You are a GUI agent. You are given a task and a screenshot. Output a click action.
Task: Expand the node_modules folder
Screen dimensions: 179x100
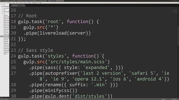click(x=3, y=12)
